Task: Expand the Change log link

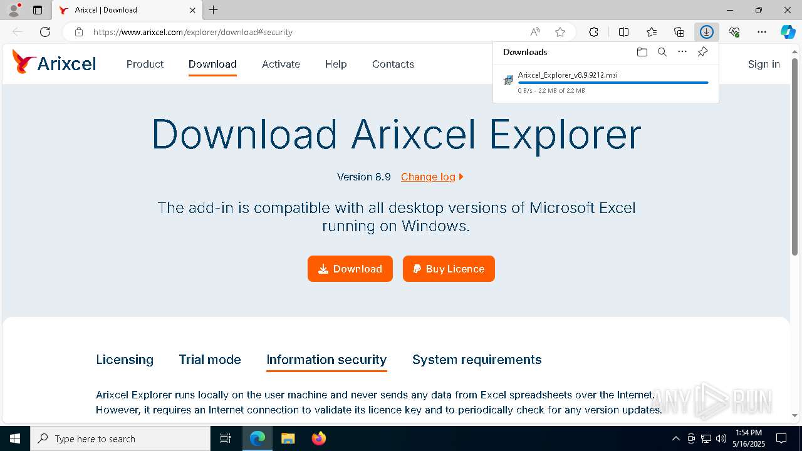Action: click(x=432, y=177)
